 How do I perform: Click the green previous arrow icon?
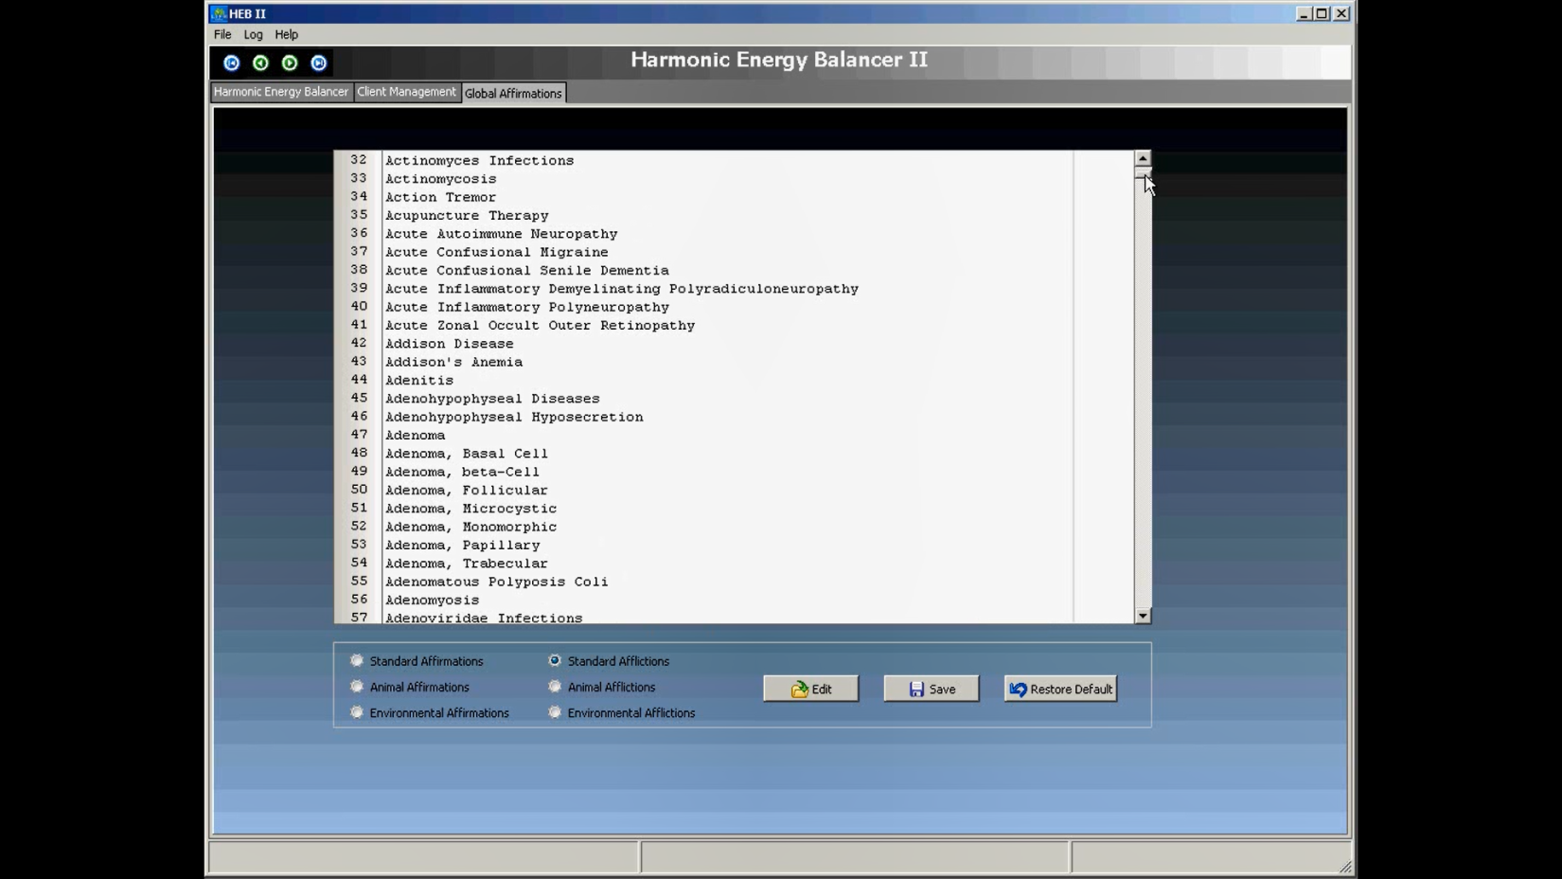click(260, 63)
